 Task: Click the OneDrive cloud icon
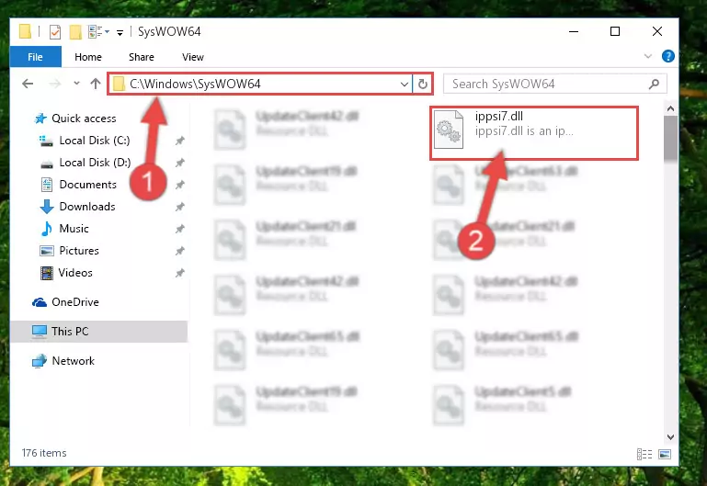[x=40, y=302]
